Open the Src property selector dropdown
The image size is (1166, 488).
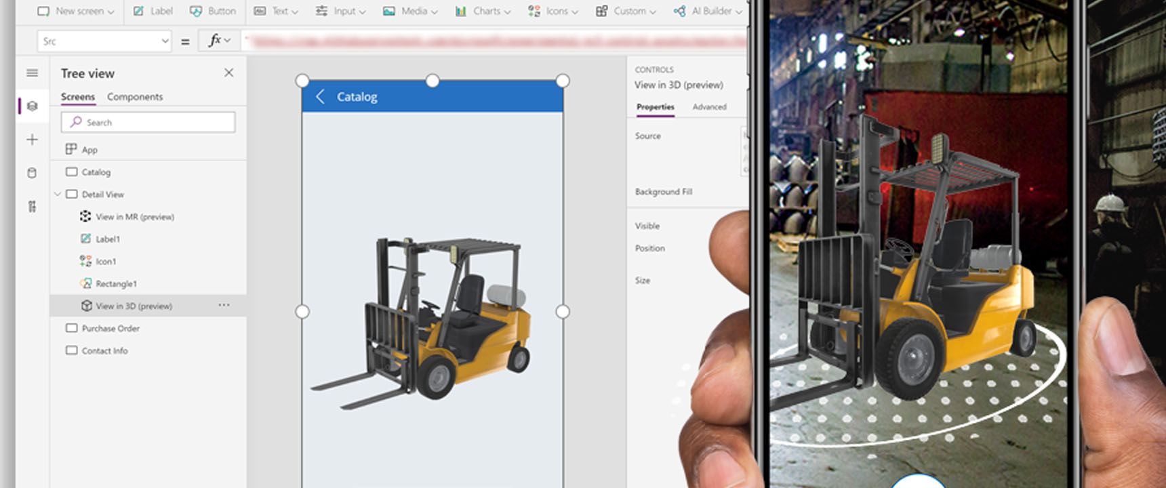104,41
